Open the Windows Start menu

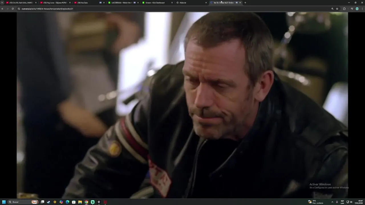[x=4, y=202]
